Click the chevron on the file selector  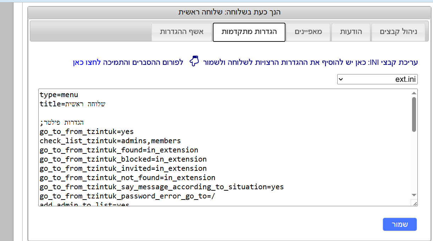tap(341, 79)
